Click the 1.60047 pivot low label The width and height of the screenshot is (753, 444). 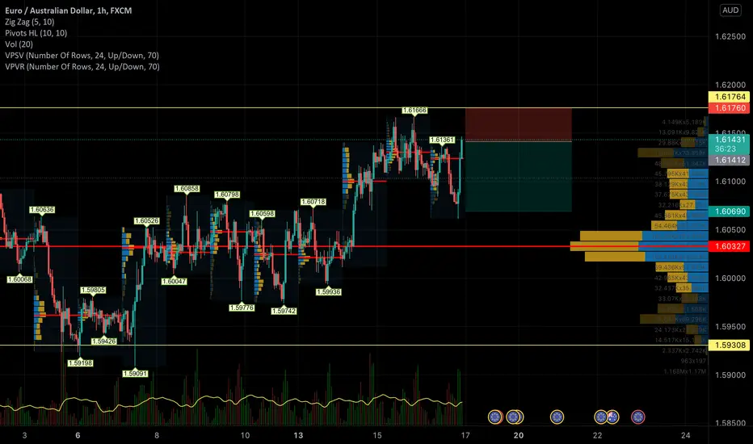point(174,281)
